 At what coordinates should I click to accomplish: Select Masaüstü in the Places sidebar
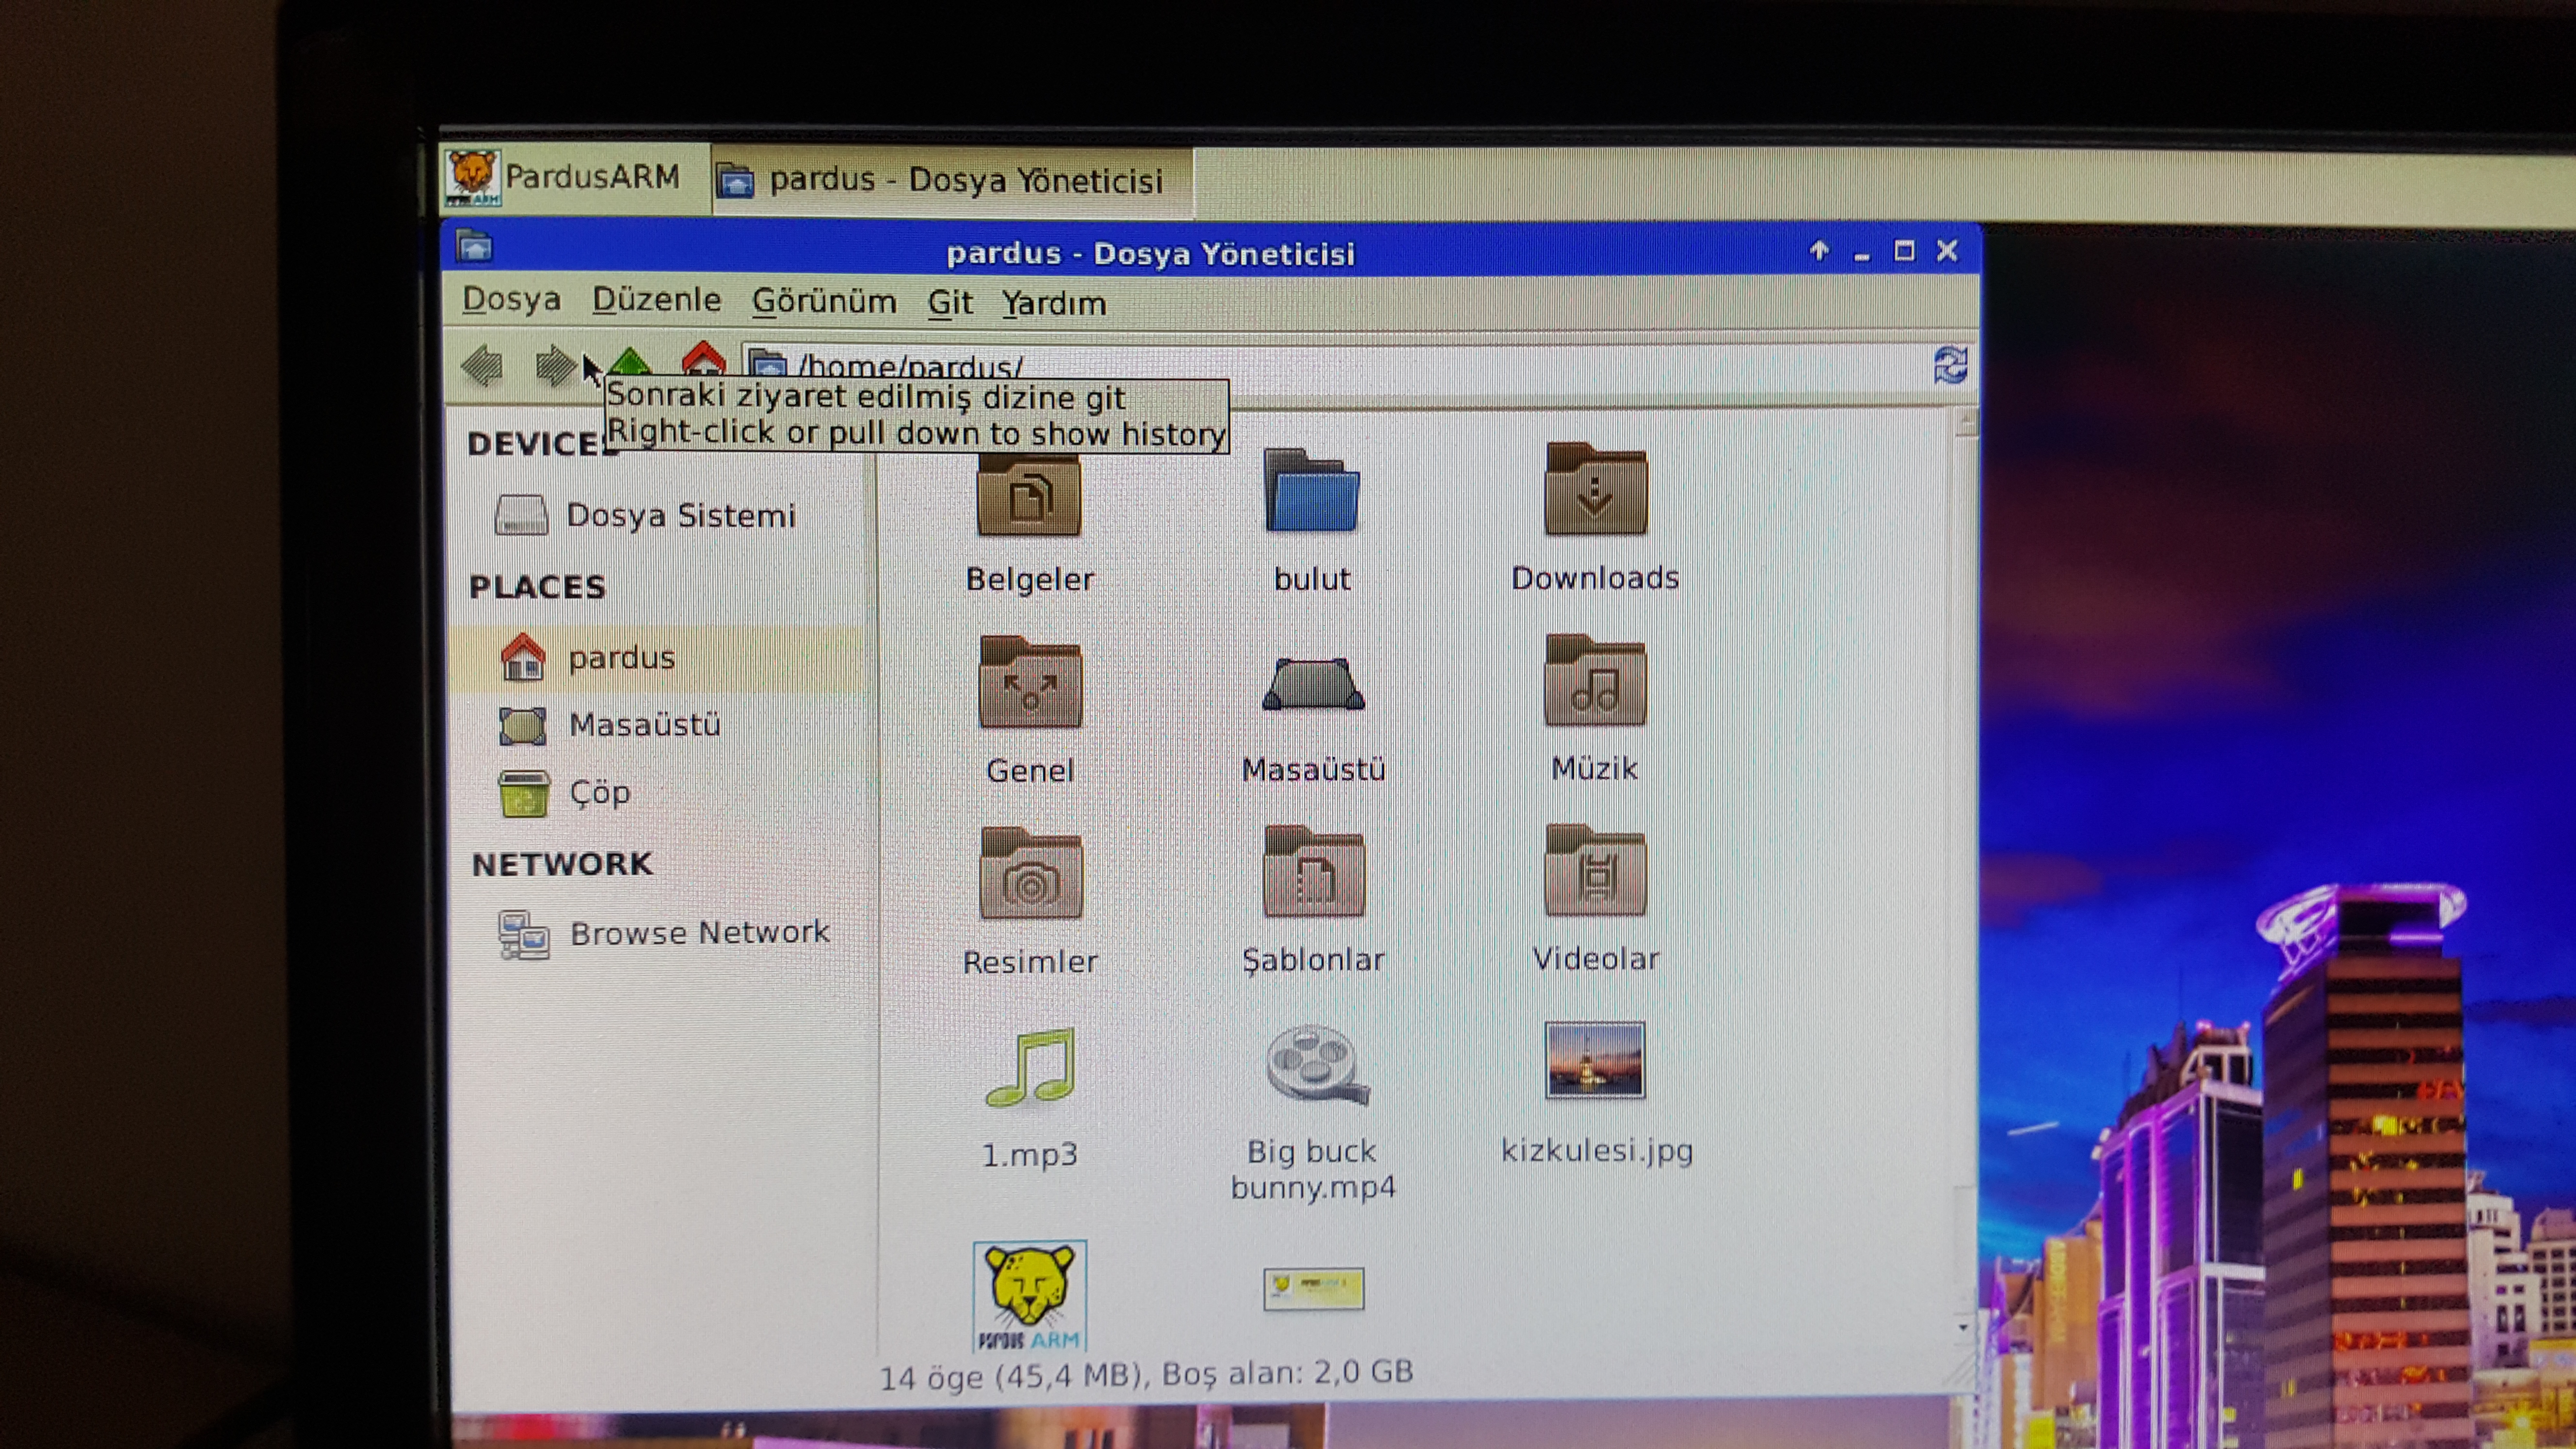pos(609,725)
